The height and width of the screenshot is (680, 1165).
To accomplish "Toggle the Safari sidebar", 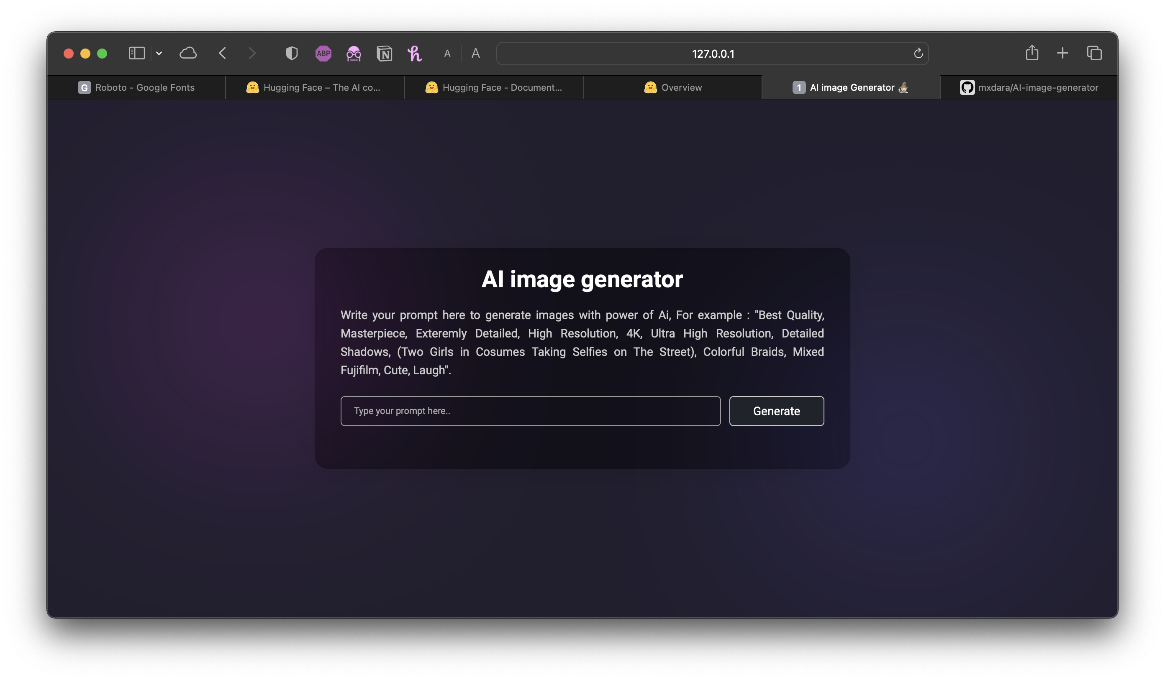I will tap(136, 53).
